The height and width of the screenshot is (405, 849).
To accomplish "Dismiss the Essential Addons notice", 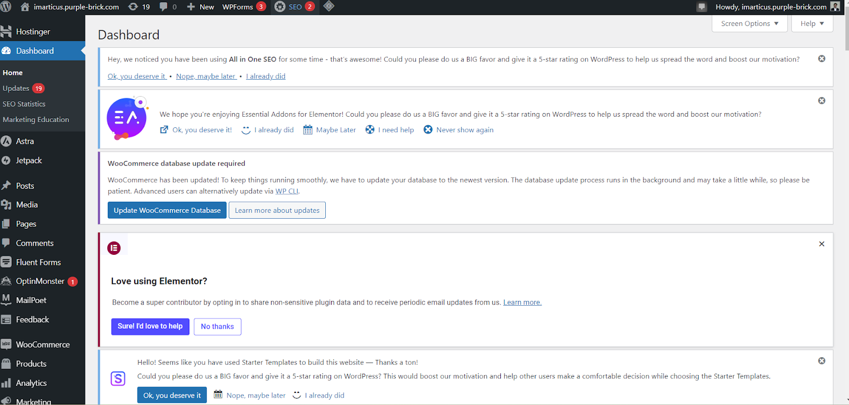I will (x=821, y=101).
